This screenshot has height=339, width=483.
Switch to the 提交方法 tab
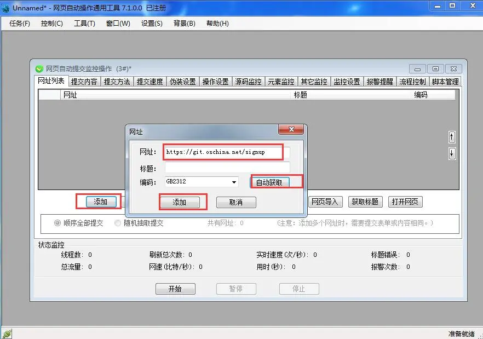click(x=117, y=82)
